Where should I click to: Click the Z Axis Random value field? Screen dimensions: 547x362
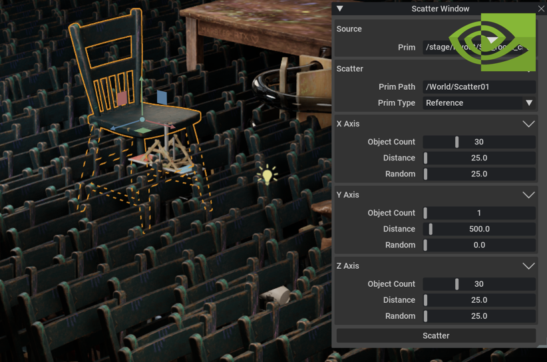pyautogui.click(x=479, y=316)
